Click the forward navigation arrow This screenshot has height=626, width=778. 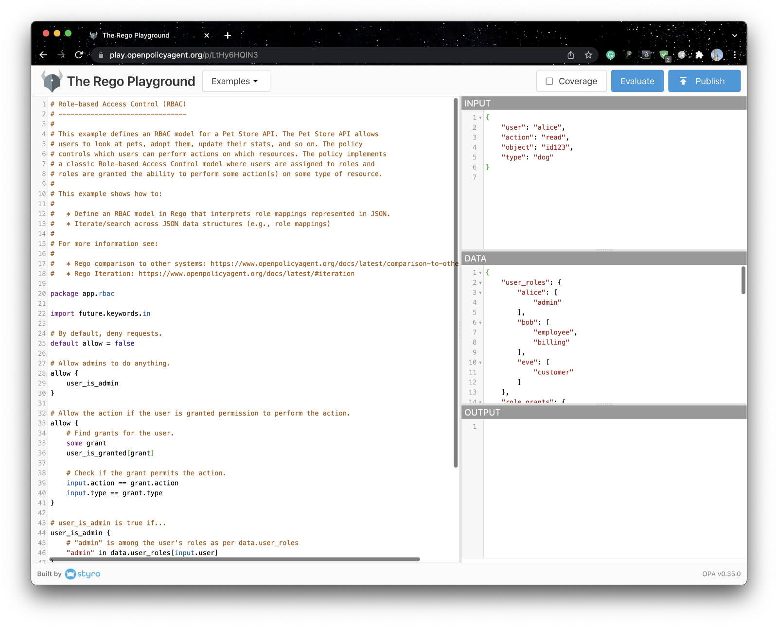(x=61, y=55)
